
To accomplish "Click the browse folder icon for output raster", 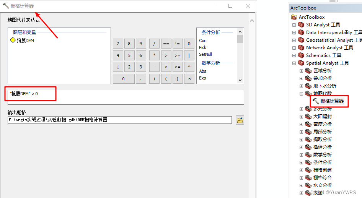I will (240, 120).
